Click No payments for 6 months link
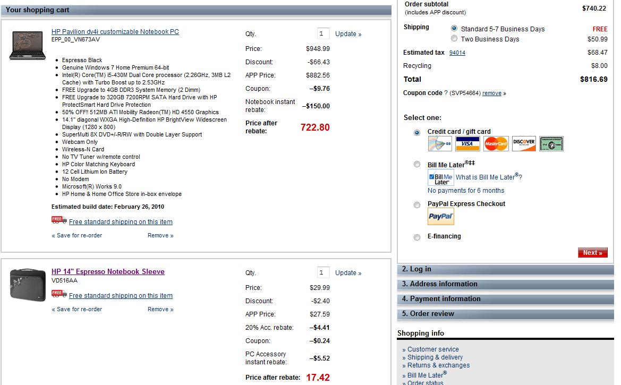The height and width of the screenshot is (385, 621). [x=466, y=191]
